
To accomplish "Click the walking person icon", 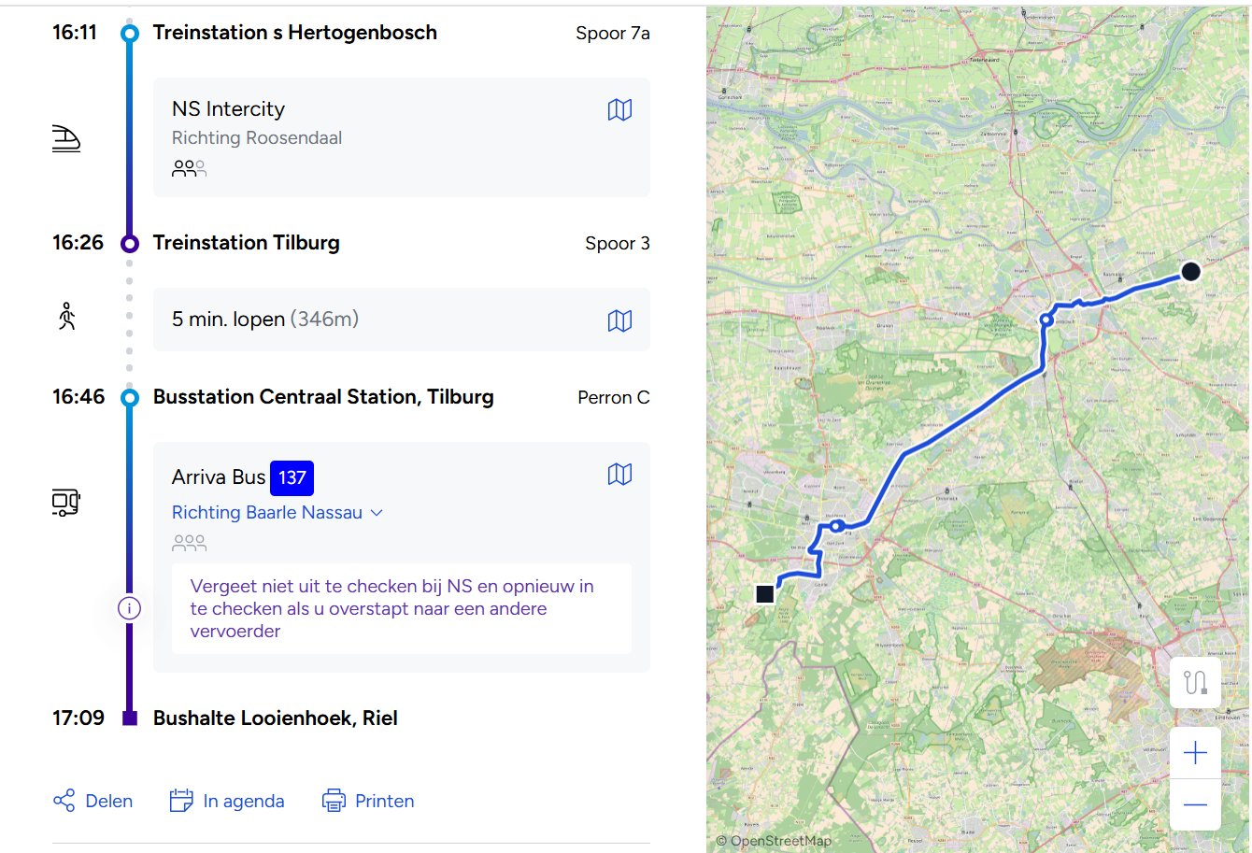I will pyautogui.click(x=66, y=317).
